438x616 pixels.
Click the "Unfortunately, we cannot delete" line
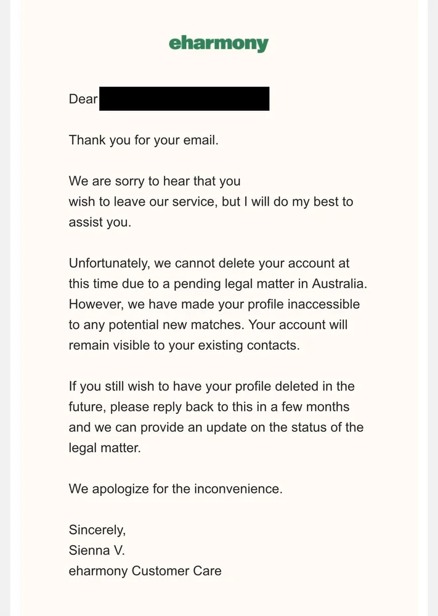[x=209, y=263]
